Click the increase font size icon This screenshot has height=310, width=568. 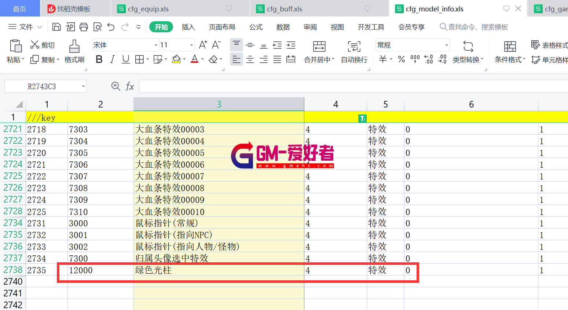click(203, 45)
